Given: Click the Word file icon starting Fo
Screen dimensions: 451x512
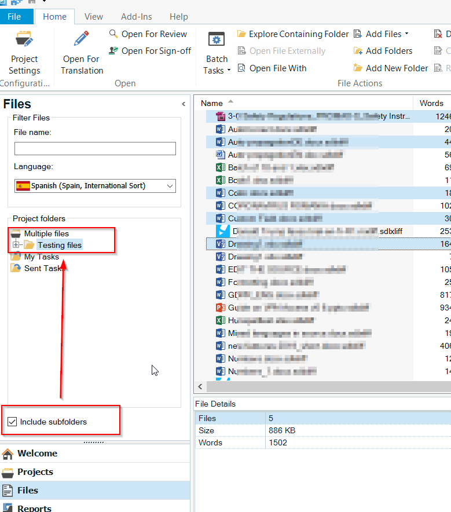Looking at the screenshot, I should (221, 282).
